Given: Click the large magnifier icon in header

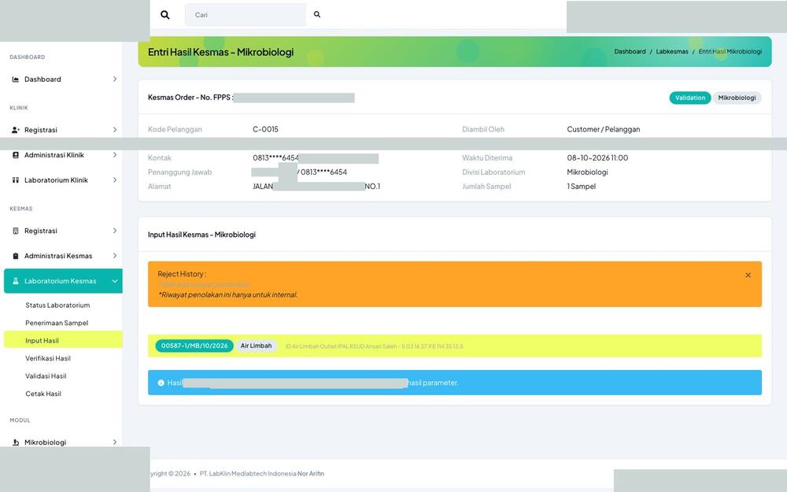Looking at the screenshot, I should coord(164,14).
